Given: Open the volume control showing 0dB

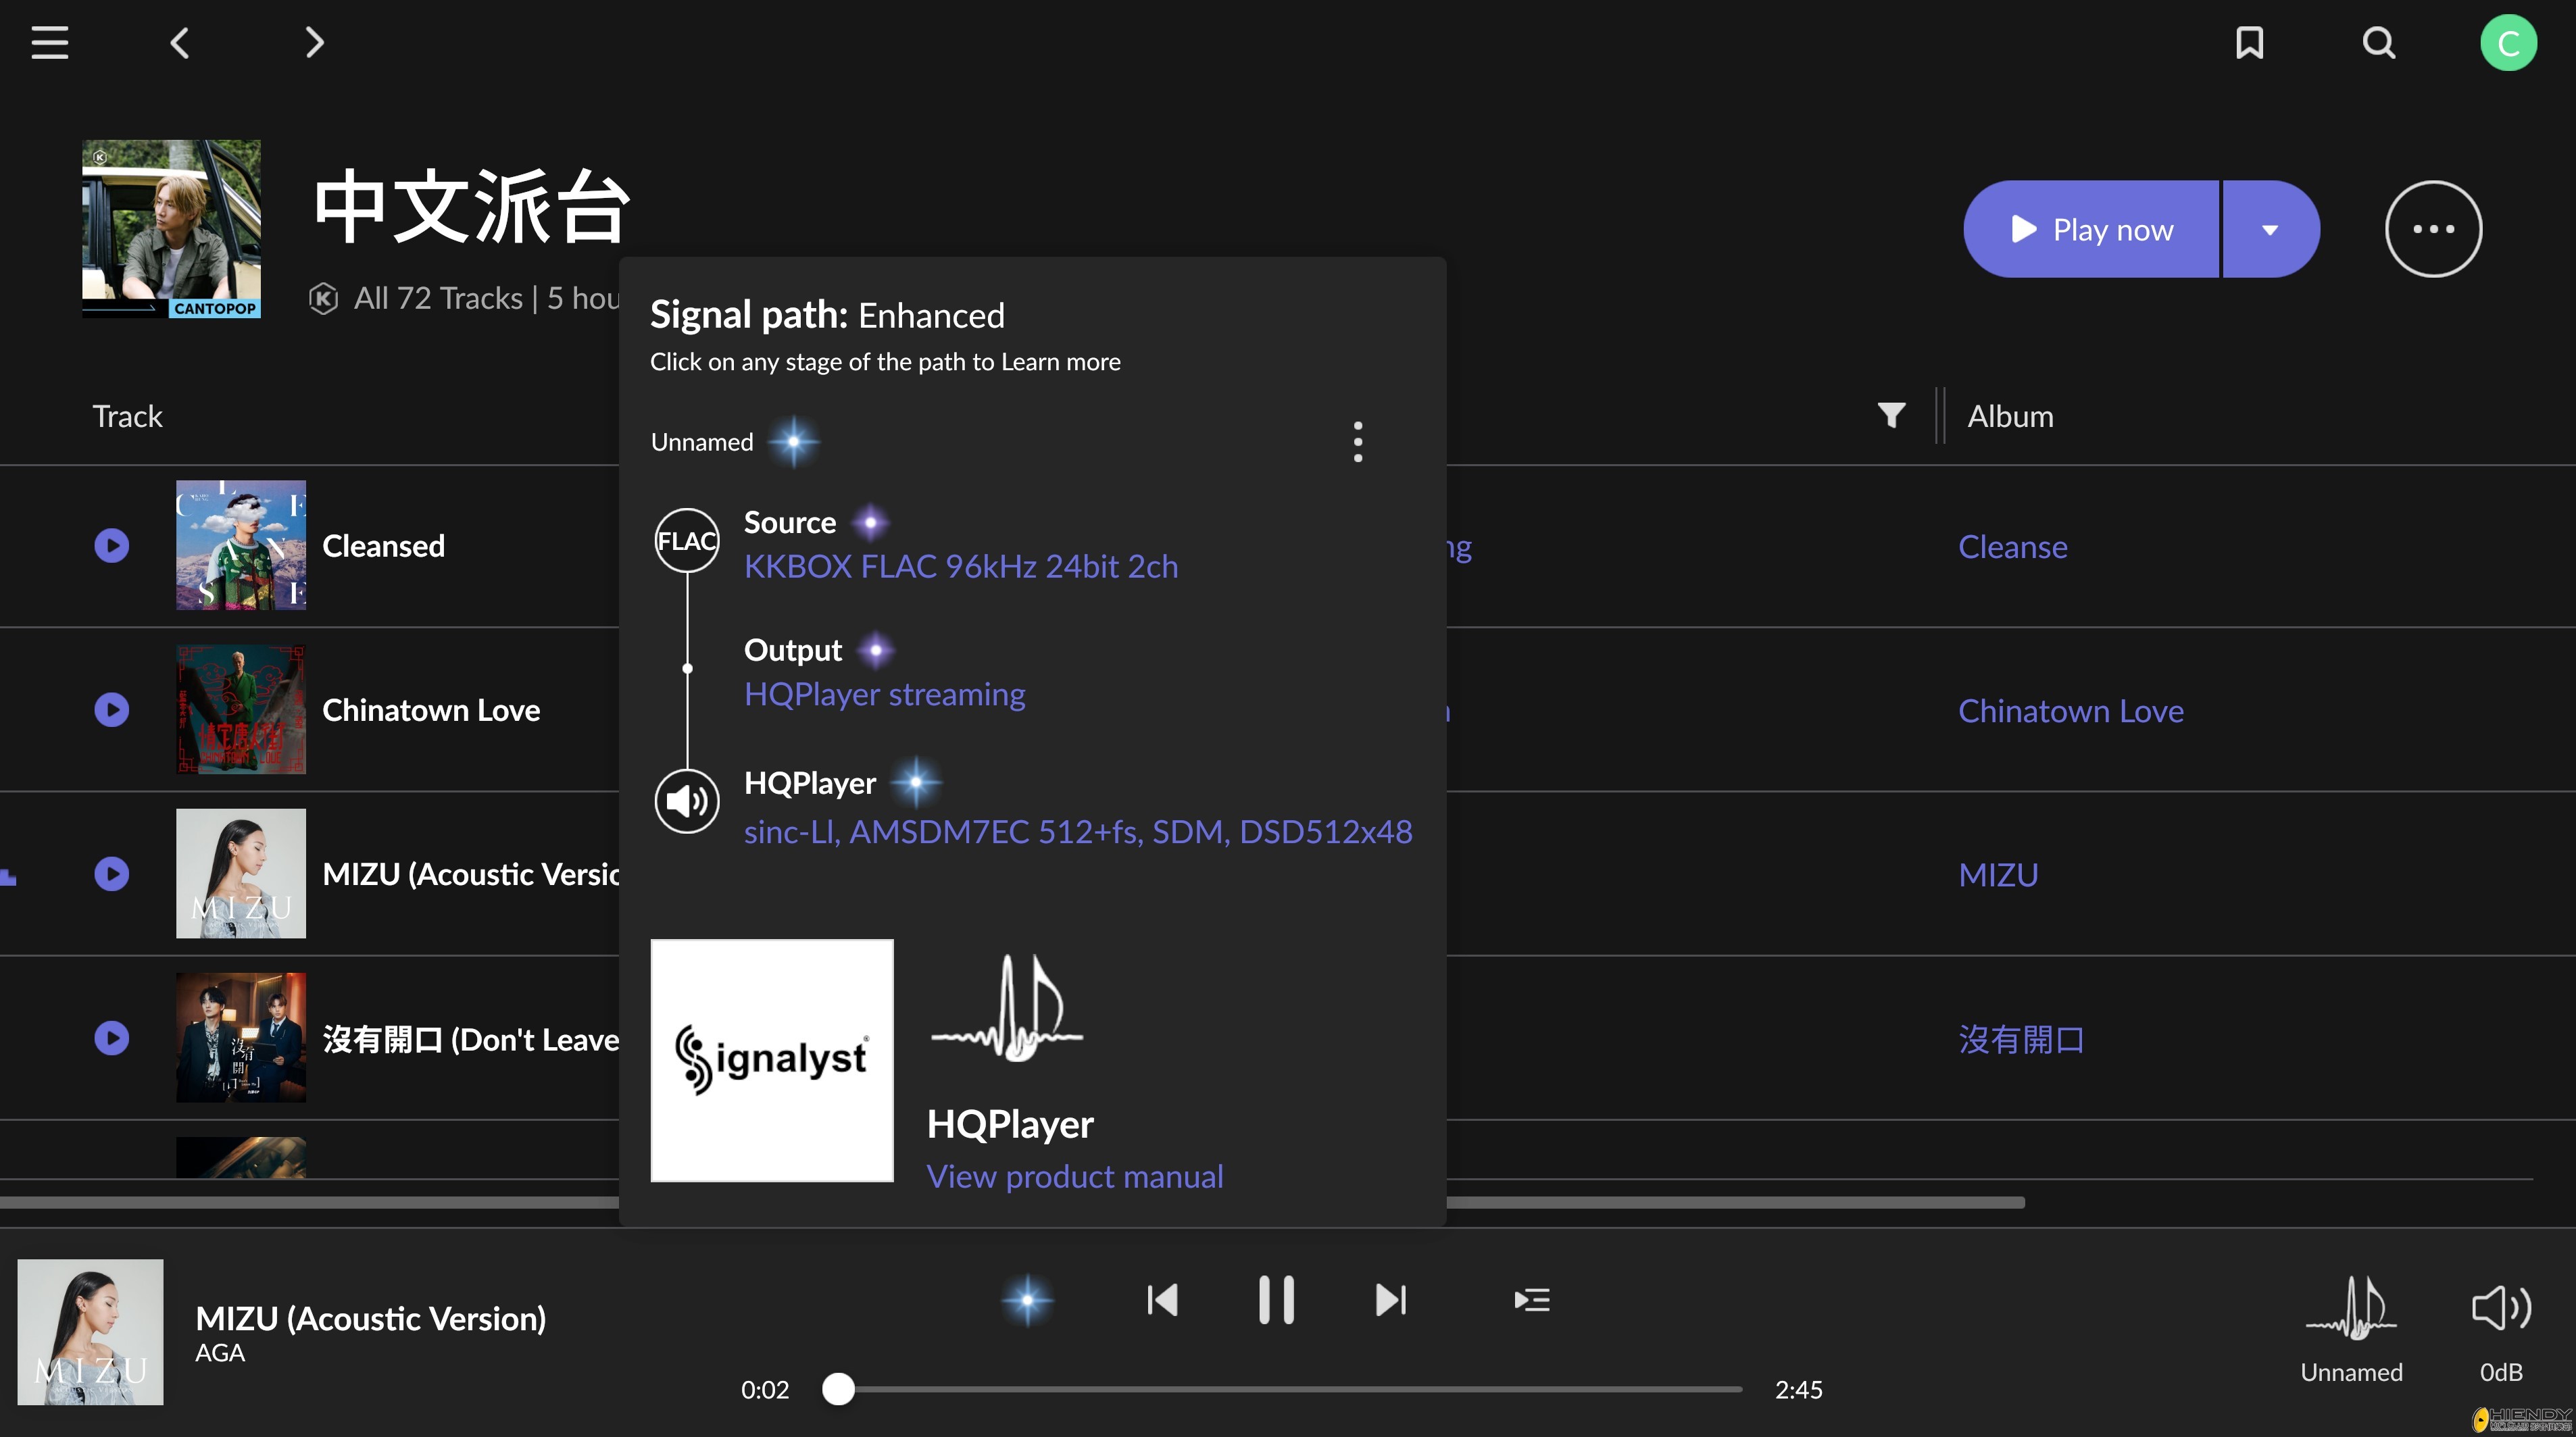Looking at the screenshot, I should click(2501, 1308).
